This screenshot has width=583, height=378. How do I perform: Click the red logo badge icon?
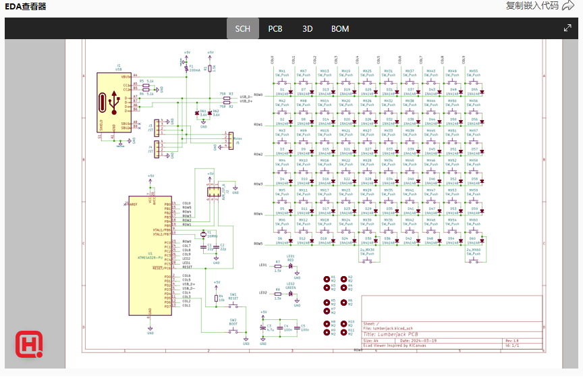pyautogui.click(x=30, y=344)
